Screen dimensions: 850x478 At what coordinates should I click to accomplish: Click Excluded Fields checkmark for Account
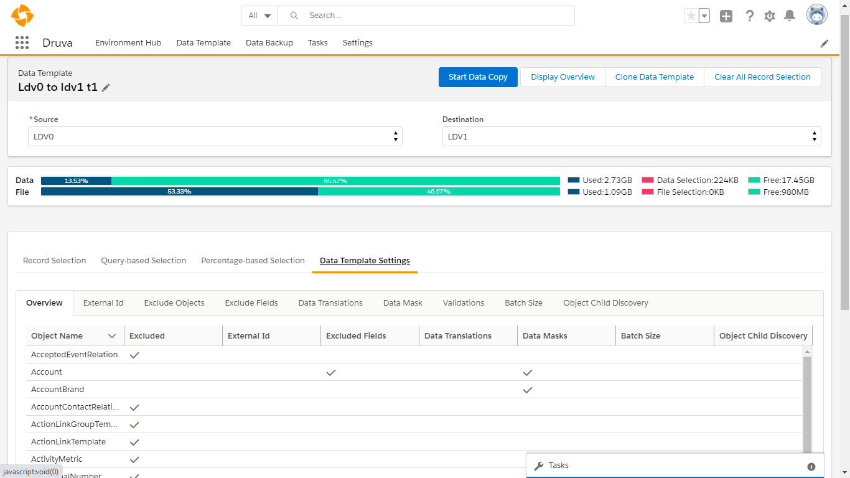point(331,372)
